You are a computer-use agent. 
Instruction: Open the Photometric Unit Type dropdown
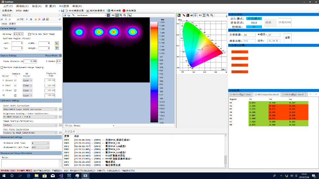pyautogui.click(x=40, y=147)
